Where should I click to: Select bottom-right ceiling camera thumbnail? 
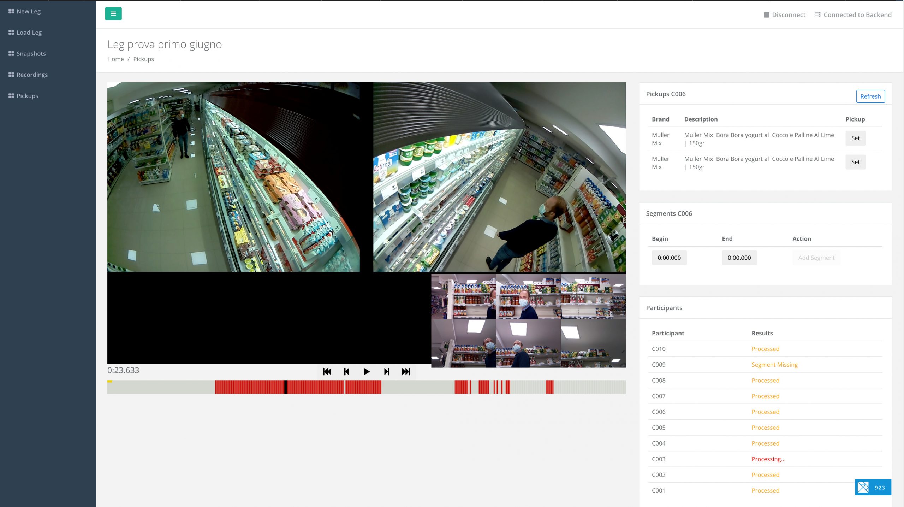pyautogui.click(x=593, y=344)
